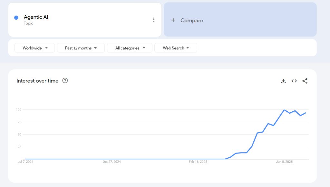Open the All categories dropdown
This screenshot has width=330, height=187.
(130, 48)
